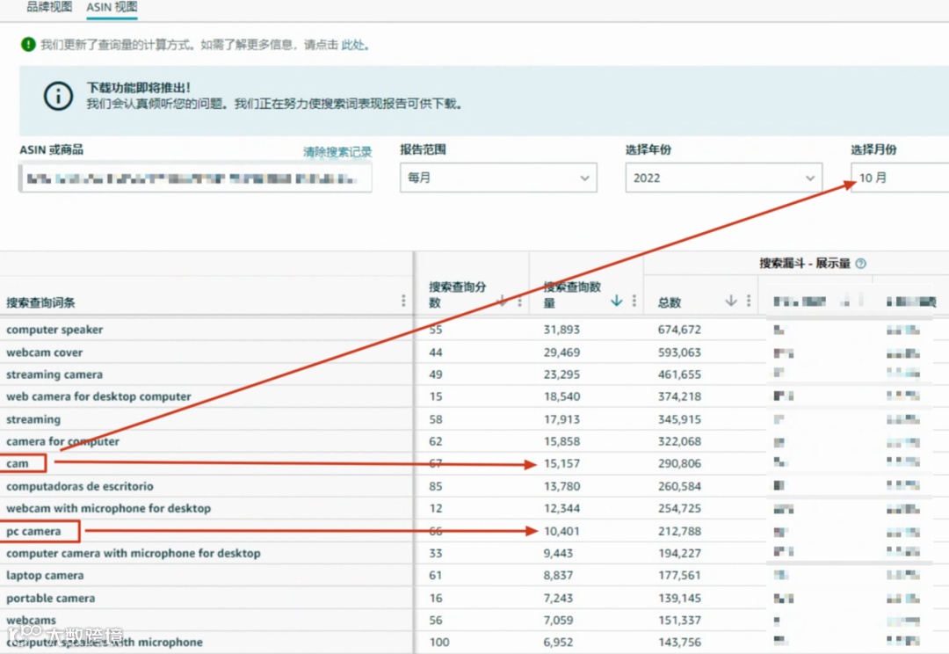The width and height of the screenshot is (949, 654).
Task: Switch to the 品牌视图 tab
Action: 49,7
